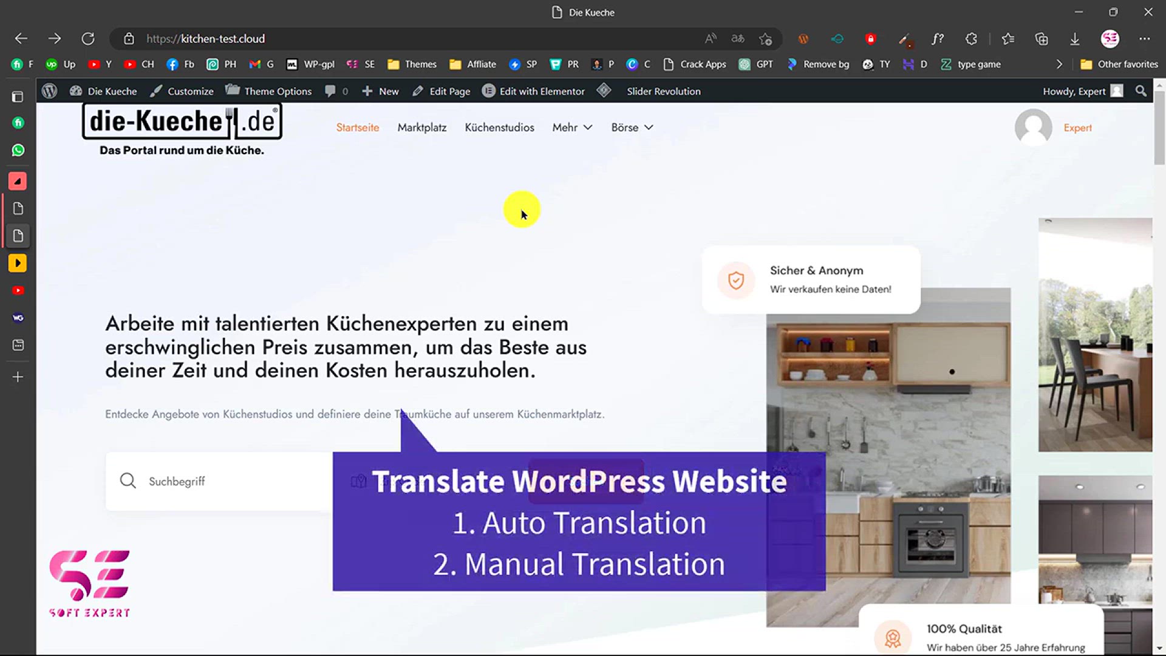
Task: Open the tab actions icon at the sidebar top
Action: 18,97
